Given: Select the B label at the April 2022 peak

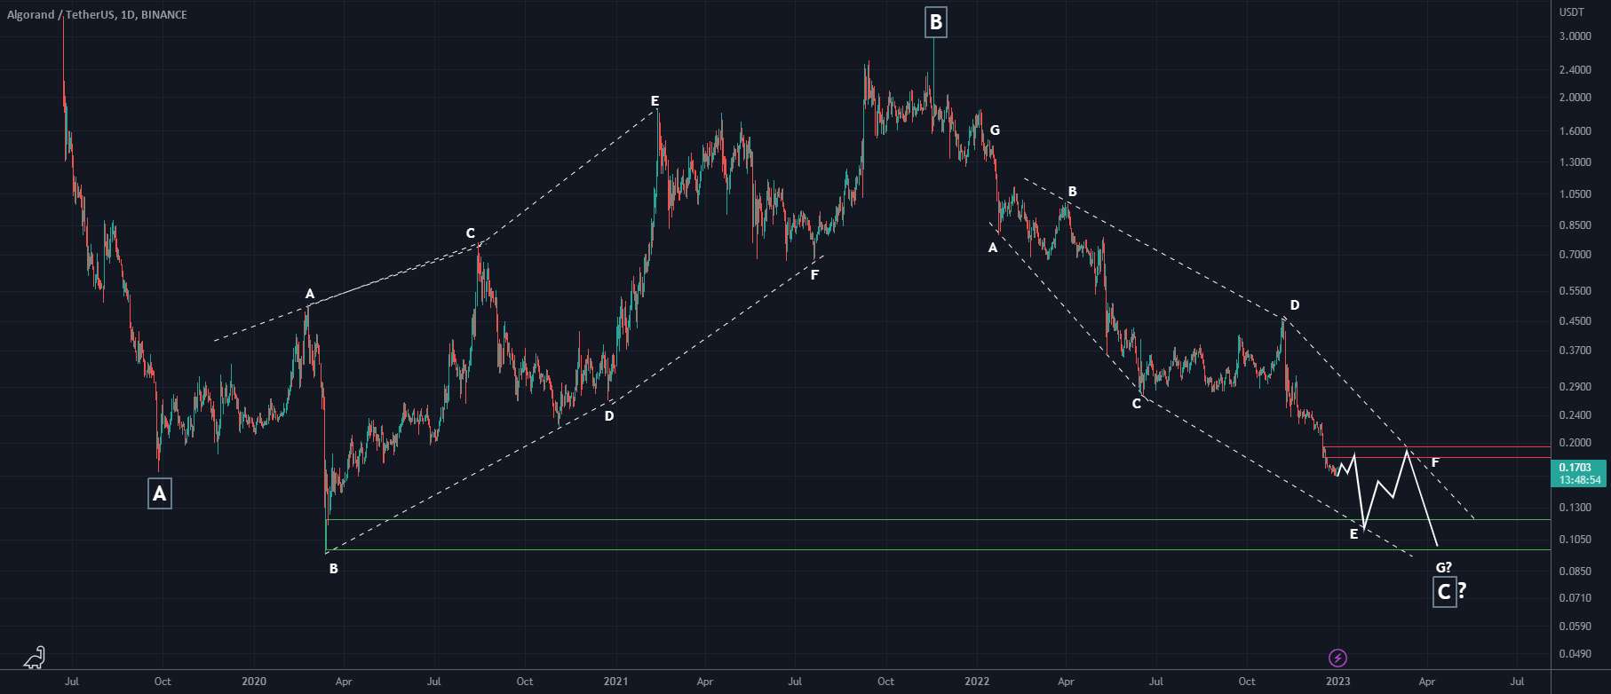Looking at the screenshot, I should pyautogui.click(x=1072, y=192).
